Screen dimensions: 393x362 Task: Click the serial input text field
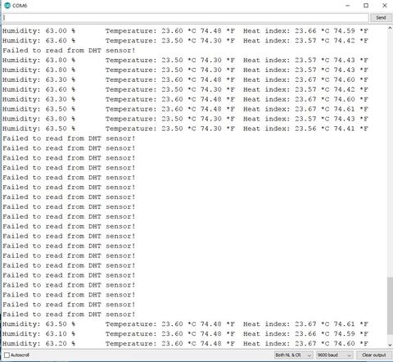tap(186, 18)
